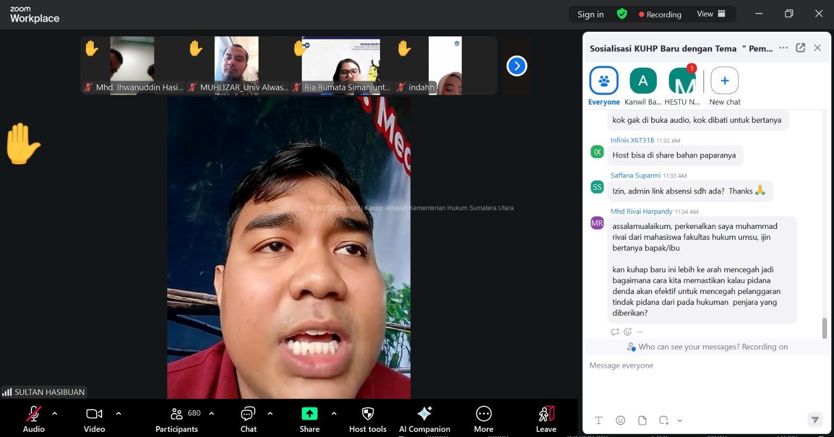834x437 pixels.
Task: Expand screenshot options chevron in chat toolbar
Action: [680, 420]
